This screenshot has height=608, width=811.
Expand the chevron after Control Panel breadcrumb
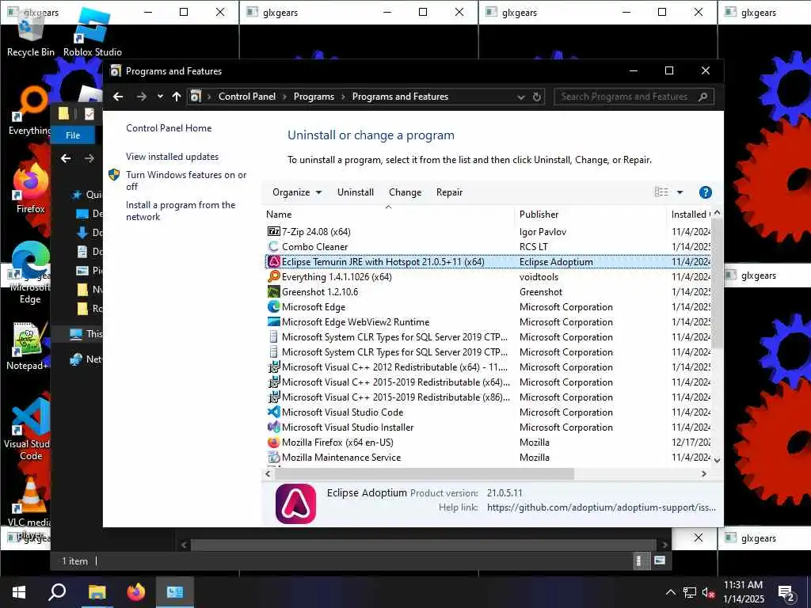click(x=284, y=97)
